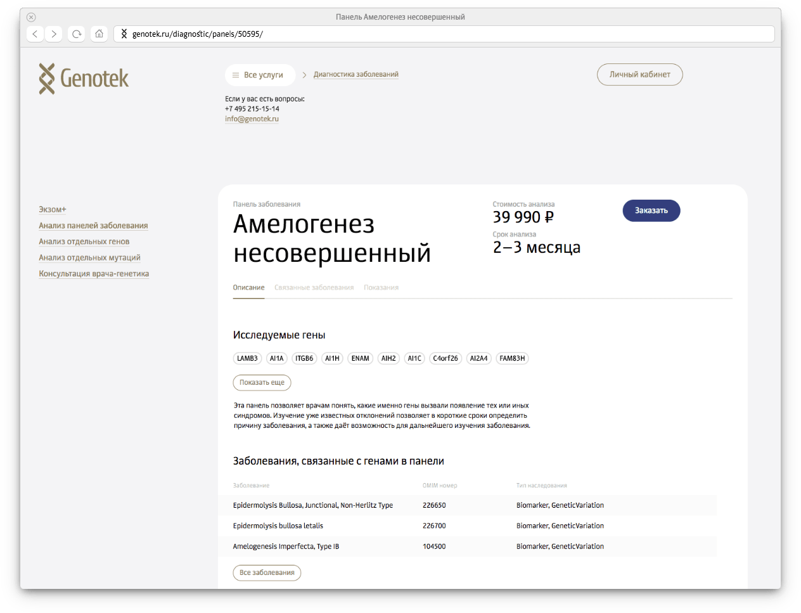The image size is (801, 613).
Task: Click the Genotek logo
Action: click(84, 79)
